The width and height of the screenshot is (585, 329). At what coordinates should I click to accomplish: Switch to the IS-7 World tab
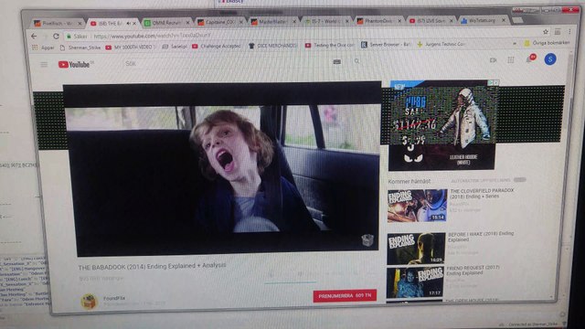tap(326, 21)
